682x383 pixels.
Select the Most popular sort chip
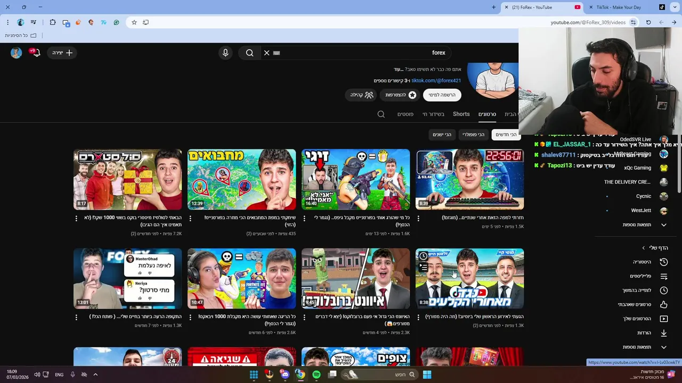(473, 135)
